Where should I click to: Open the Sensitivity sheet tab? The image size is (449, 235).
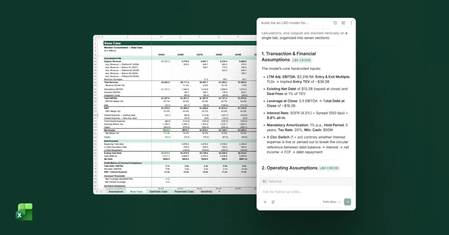(x=206, y=192)
